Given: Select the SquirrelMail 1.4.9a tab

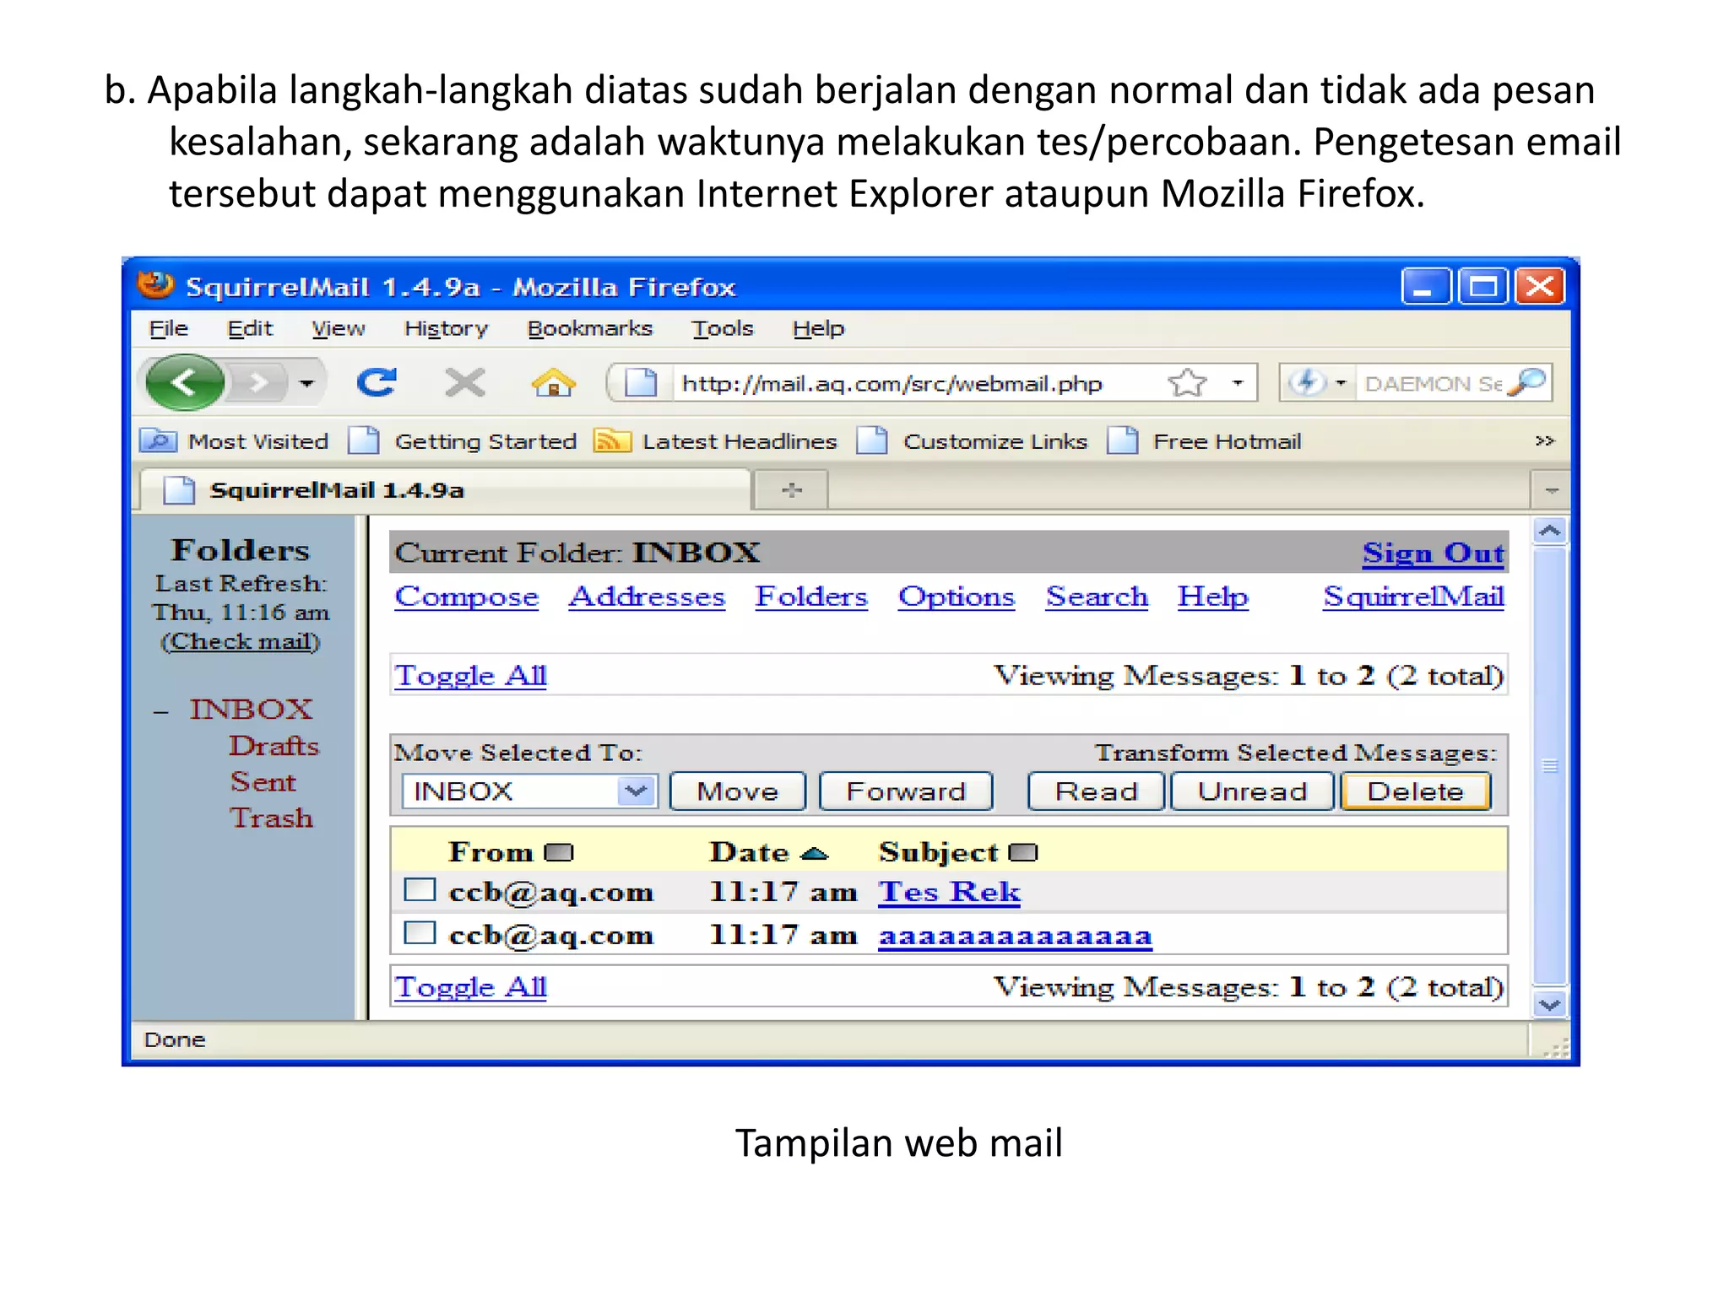Looking at the screenshot, I should coord(446,490).
